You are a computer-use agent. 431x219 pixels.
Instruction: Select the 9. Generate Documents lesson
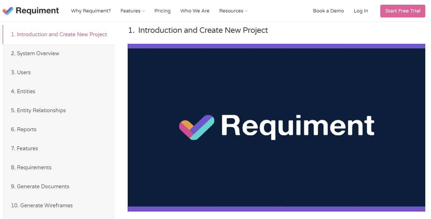pyautogui.click(x=59, y=186)
